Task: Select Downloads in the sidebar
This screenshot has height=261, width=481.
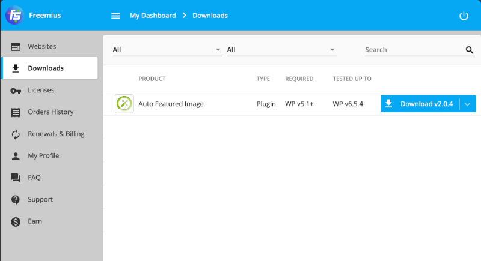Action: 49,68
